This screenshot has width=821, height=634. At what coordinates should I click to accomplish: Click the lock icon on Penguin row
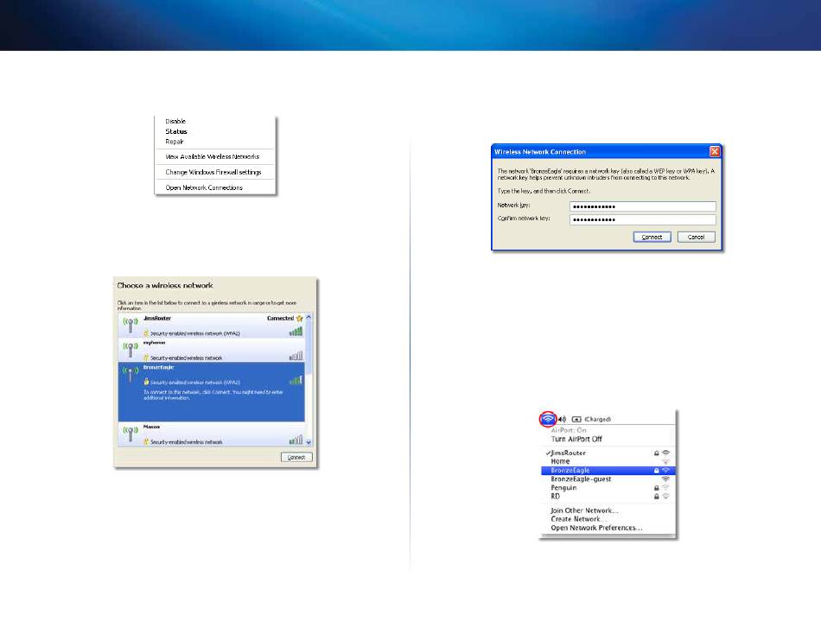[x=656, y=488]
